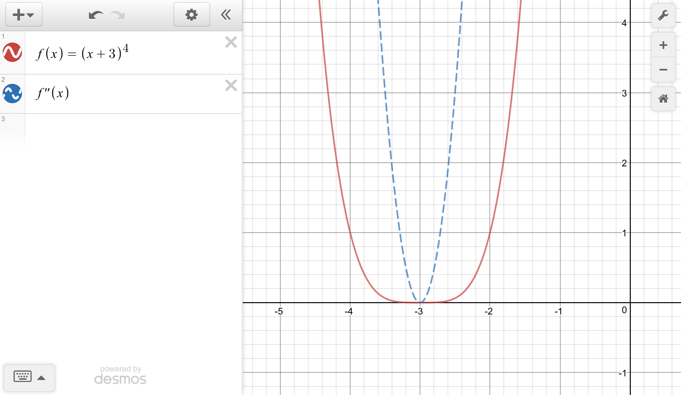Viewport: 681px width, 395px height.
Task: Delete expression 1 with its X
Action: (231, 42)
